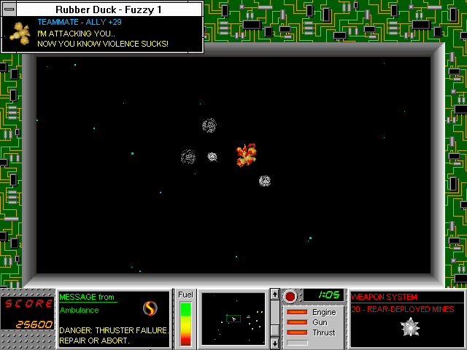Click the 'Engine' label

pos(324,312)
